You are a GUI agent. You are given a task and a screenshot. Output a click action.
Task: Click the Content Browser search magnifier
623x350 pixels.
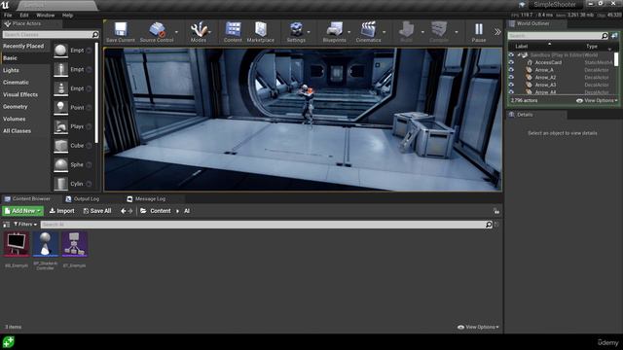(x=489, y=225)
